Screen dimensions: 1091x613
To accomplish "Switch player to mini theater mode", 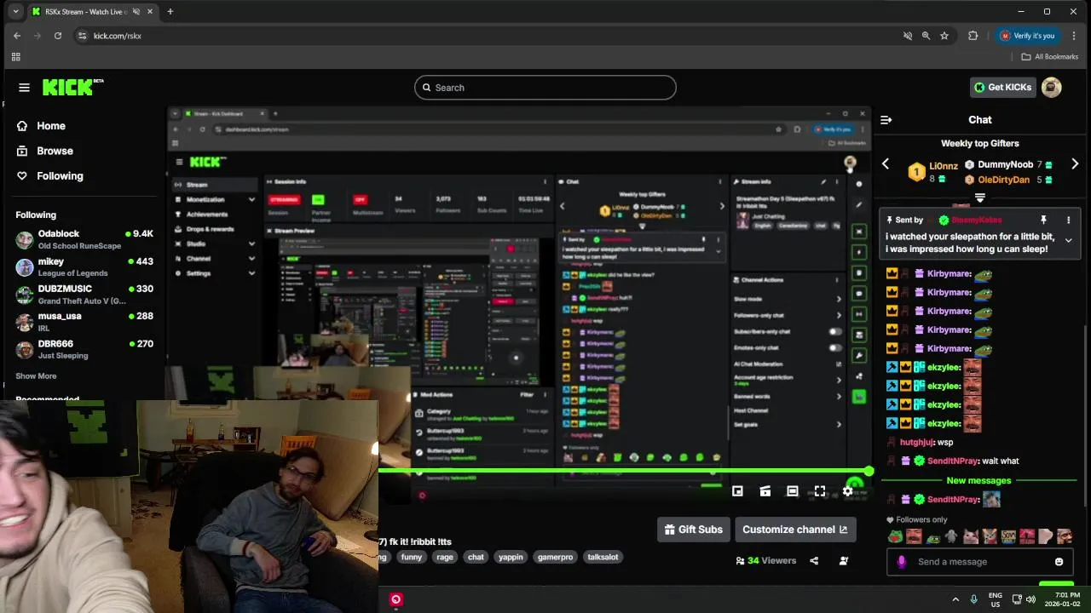I will click(x=765, y=491).
